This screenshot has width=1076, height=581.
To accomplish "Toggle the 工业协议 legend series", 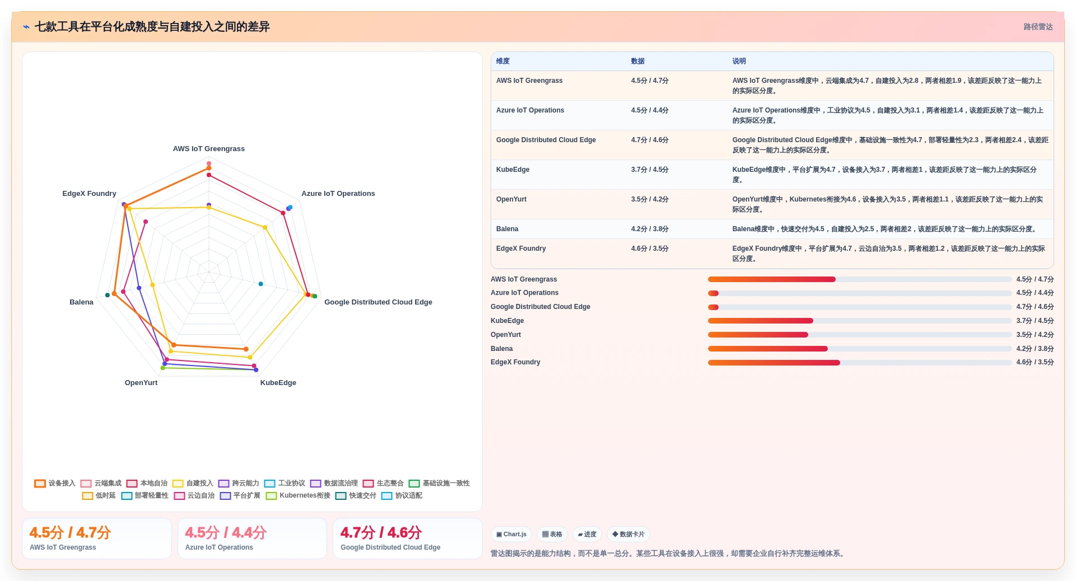I will [x=285, y=483].
